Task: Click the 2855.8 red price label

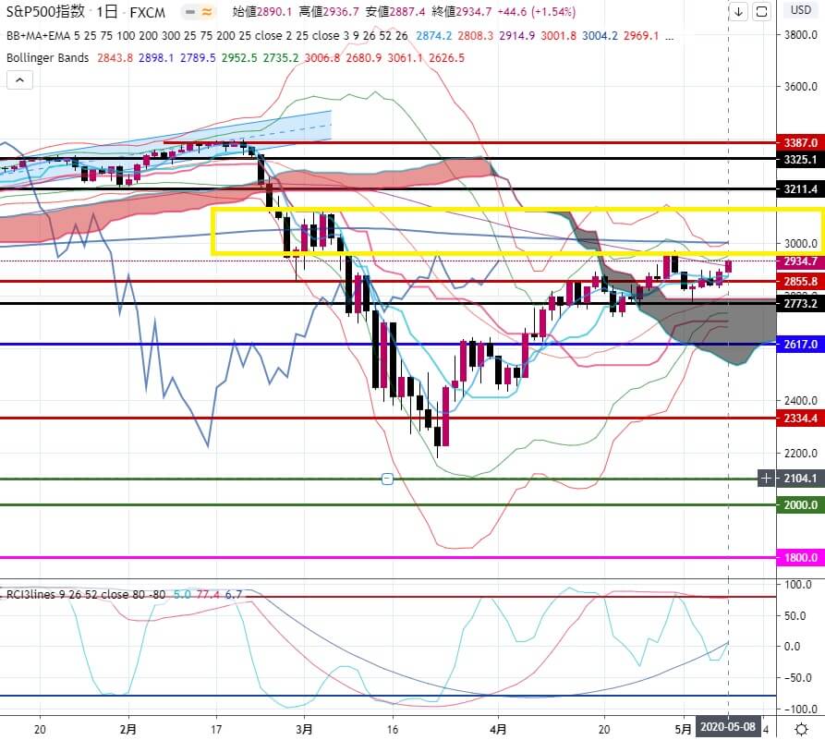Action: click(800, 281)
